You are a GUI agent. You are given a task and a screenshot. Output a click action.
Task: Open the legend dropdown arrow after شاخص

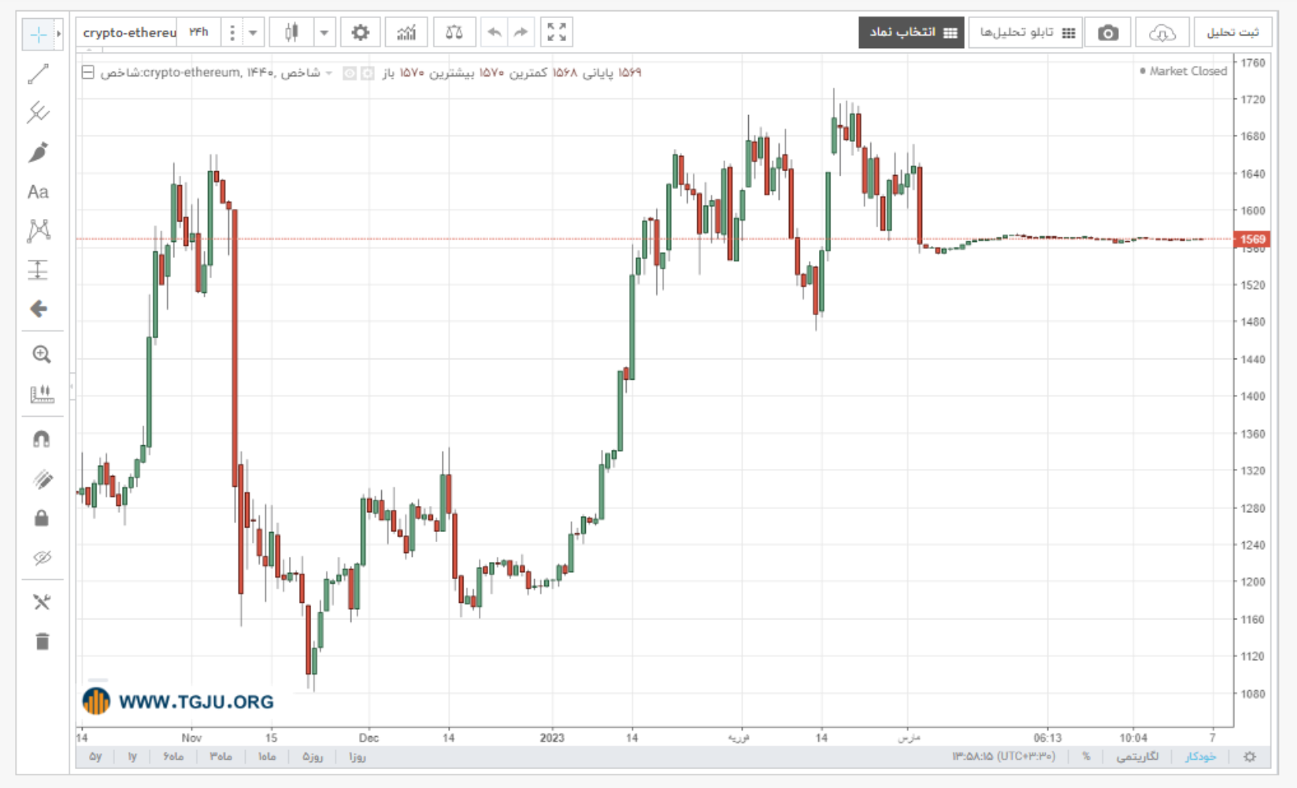[x=329, y=73]
